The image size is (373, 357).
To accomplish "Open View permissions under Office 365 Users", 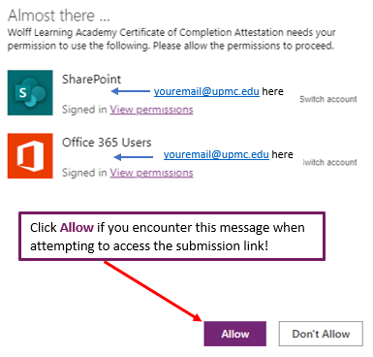I will click(x=151, y=173).
